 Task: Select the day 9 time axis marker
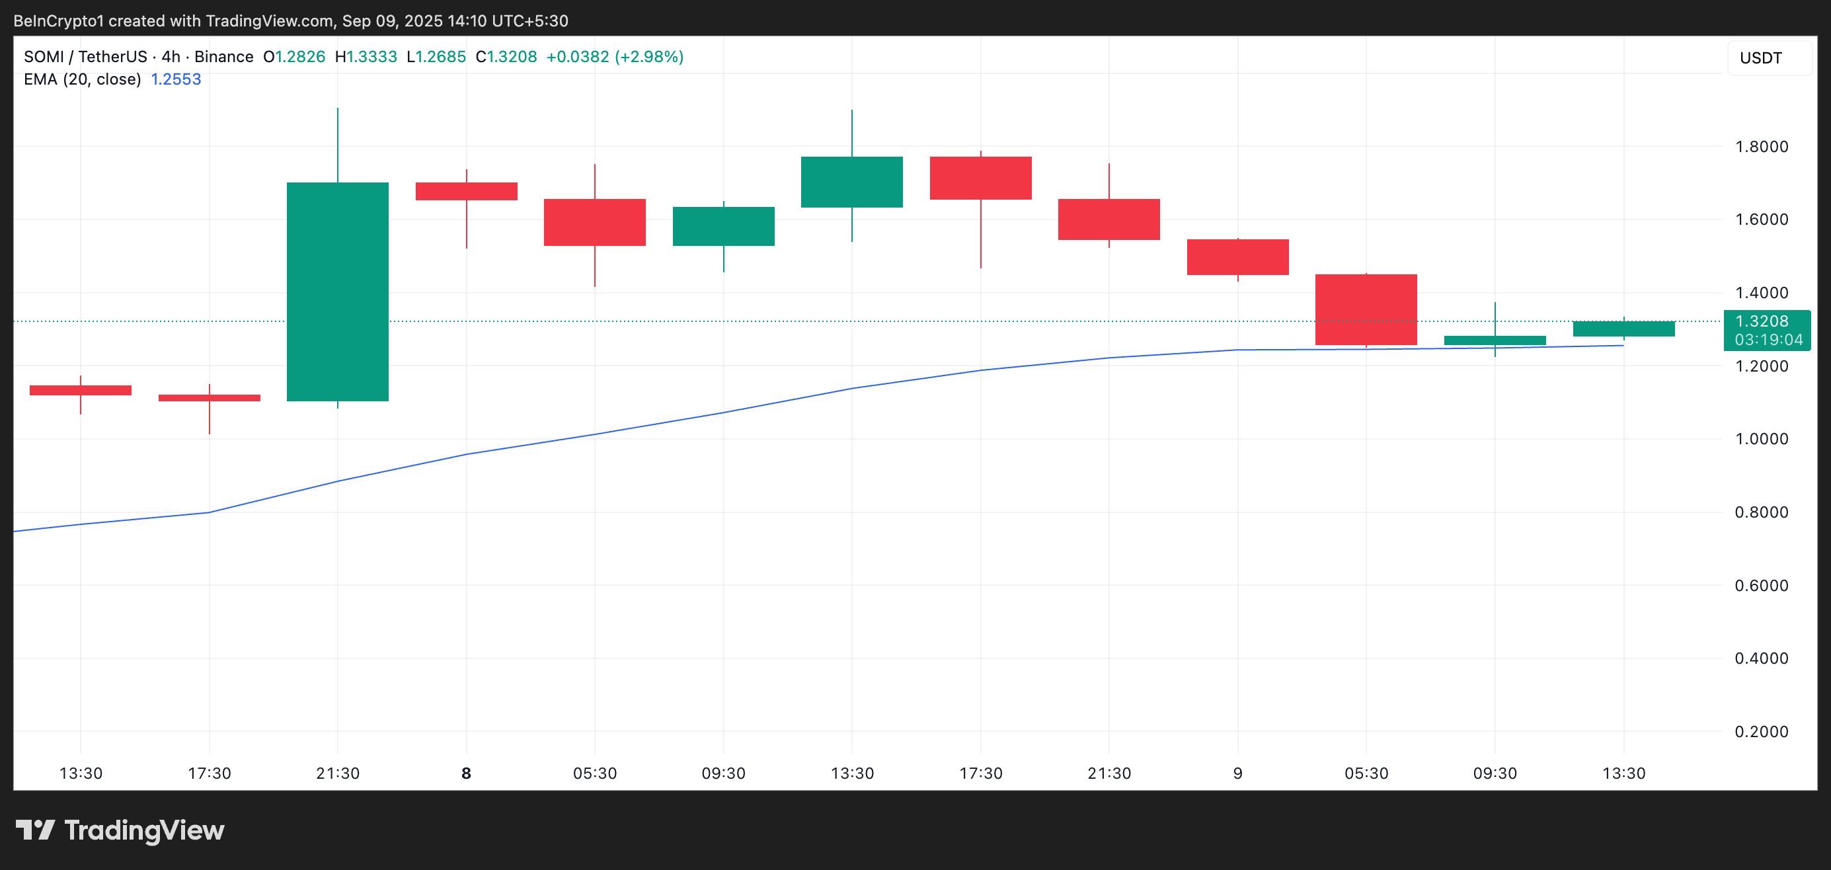[1237, 773]
